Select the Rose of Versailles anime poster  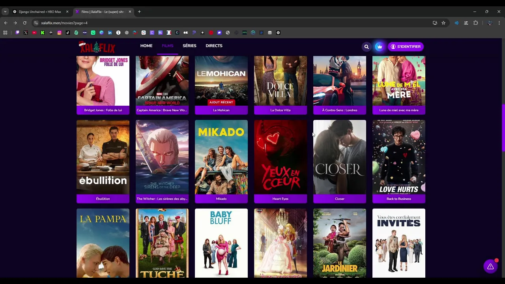tap(281, 243)
